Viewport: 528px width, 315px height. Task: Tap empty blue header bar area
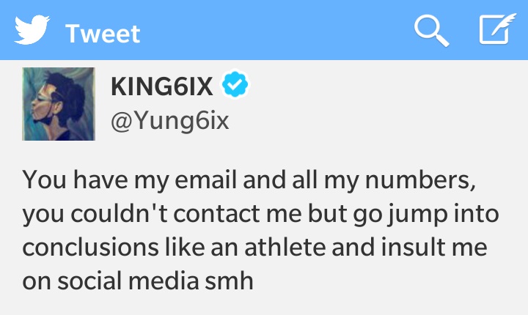click(x=276, y=29)
